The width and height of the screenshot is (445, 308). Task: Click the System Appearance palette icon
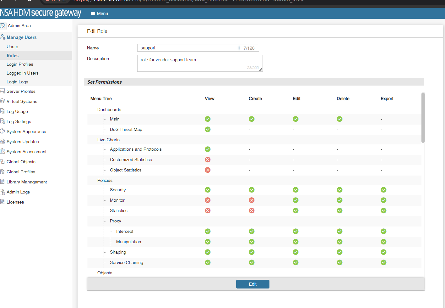[x=3, y=132]
